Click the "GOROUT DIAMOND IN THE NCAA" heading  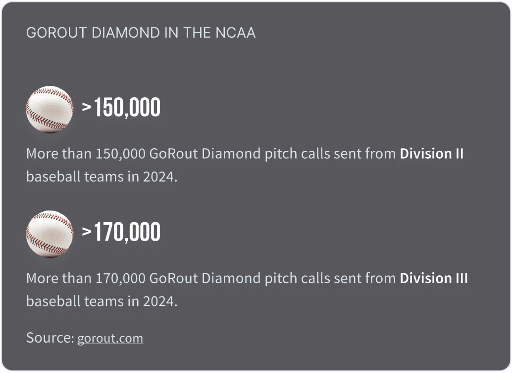click(x=141, y=33)
